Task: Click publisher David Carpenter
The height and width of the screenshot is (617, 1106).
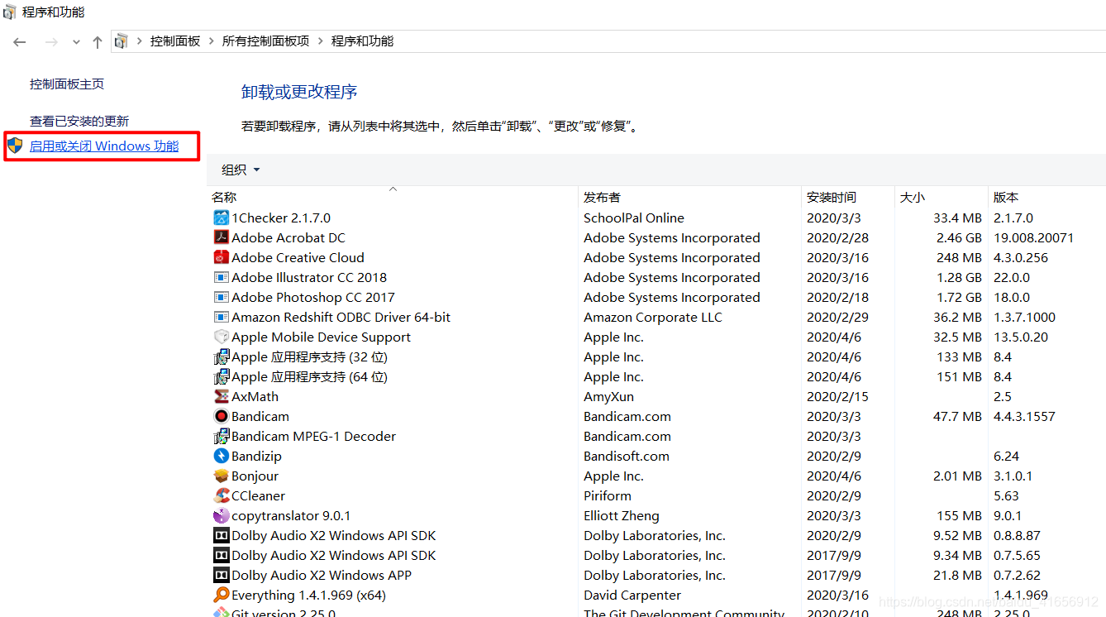Action: pos(632,595)
